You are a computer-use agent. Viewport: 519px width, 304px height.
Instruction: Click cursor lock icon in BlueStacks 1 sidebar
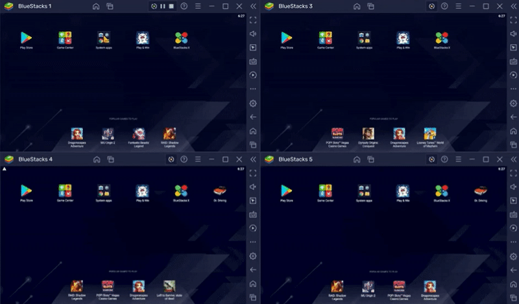[x=253, y=47]
